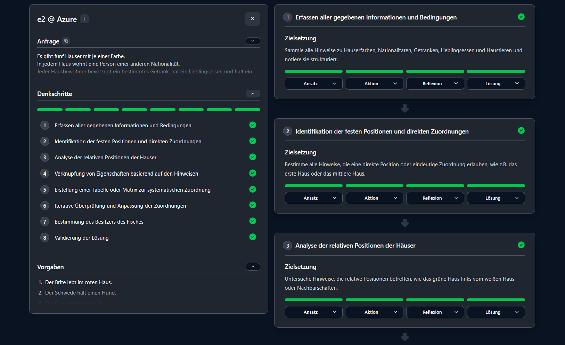Click checkmark for Analyse der relativen Positionen list item

coord(253,157)
